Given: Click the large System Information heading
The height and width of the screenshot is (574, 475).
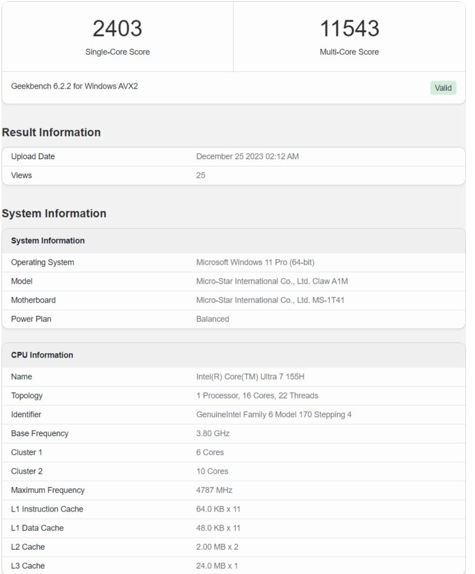Looking at the screenshot, I should click(x=54, y=214).
